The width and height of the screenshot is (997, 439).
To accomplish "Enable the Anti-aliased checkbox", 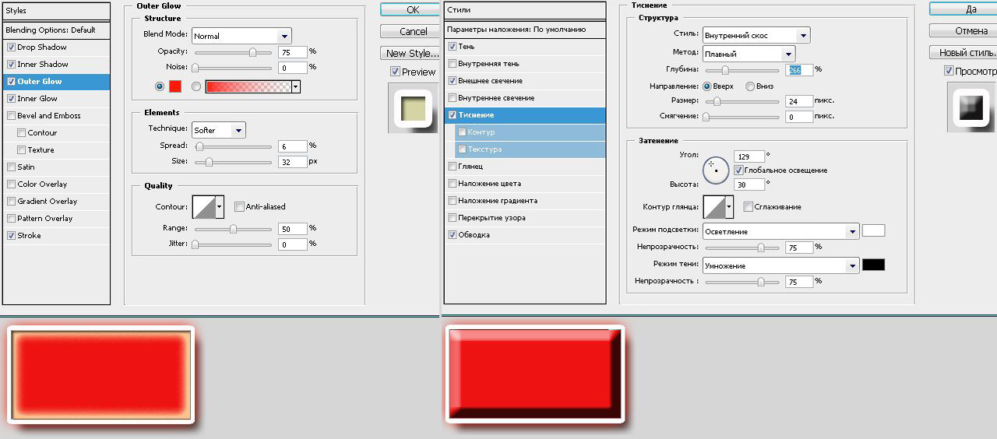I will [x=240, y=207].
